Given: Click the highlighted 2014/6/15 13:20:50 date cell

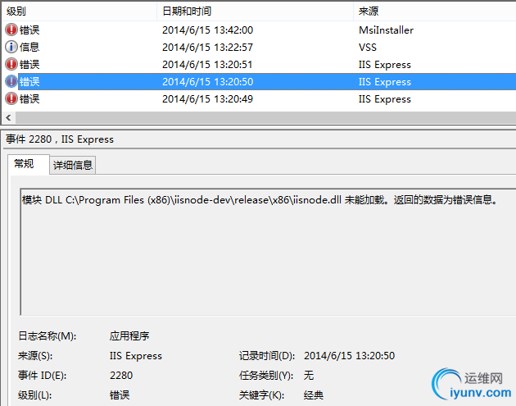Looking at the screenshot, I should pyautogui.click(x=208, y=82).
